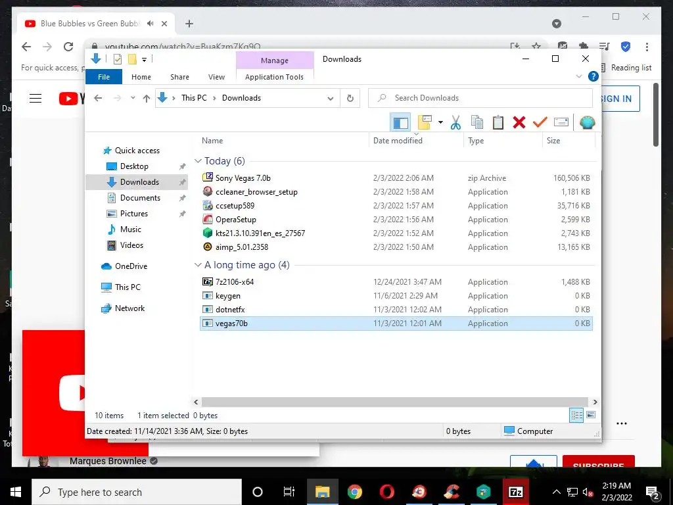Select aimp_5.01.2358 file

(x=396, y=247)
